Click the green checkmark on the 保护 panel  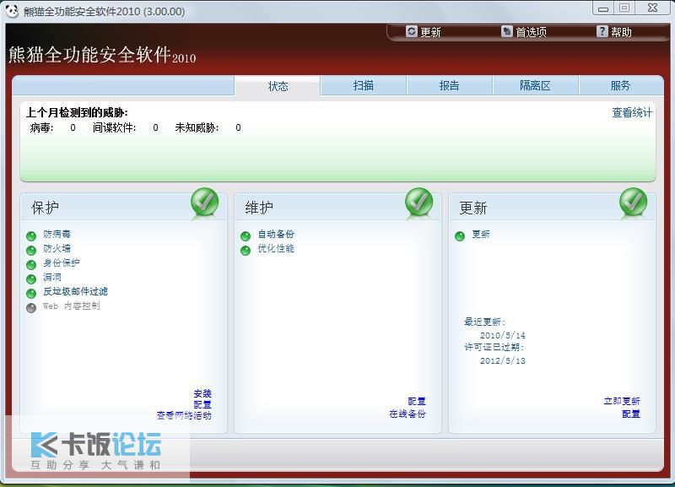(x=205, y=202)
